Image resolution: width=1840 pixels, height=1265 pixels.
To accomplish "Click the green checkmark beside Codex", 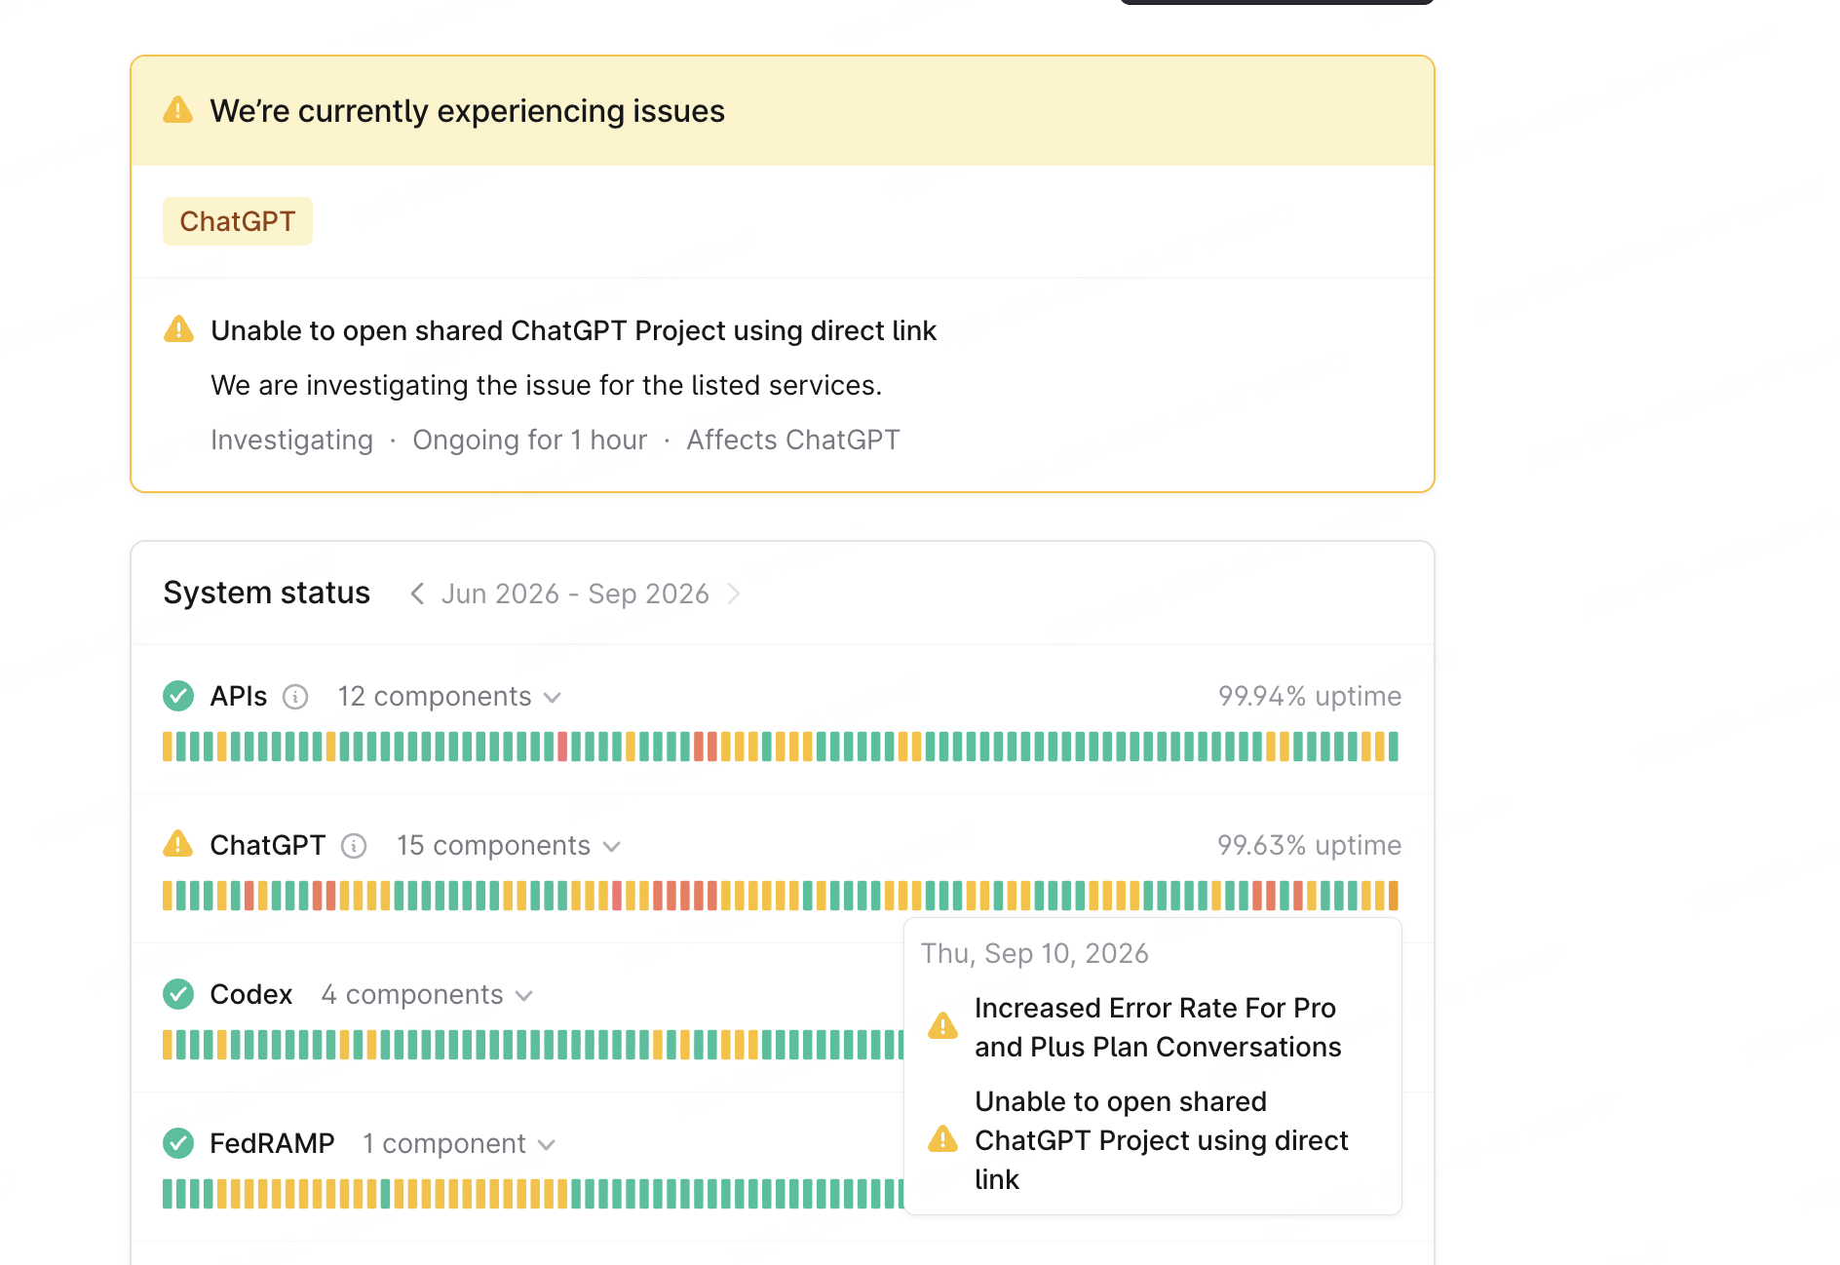I will 178,994.
